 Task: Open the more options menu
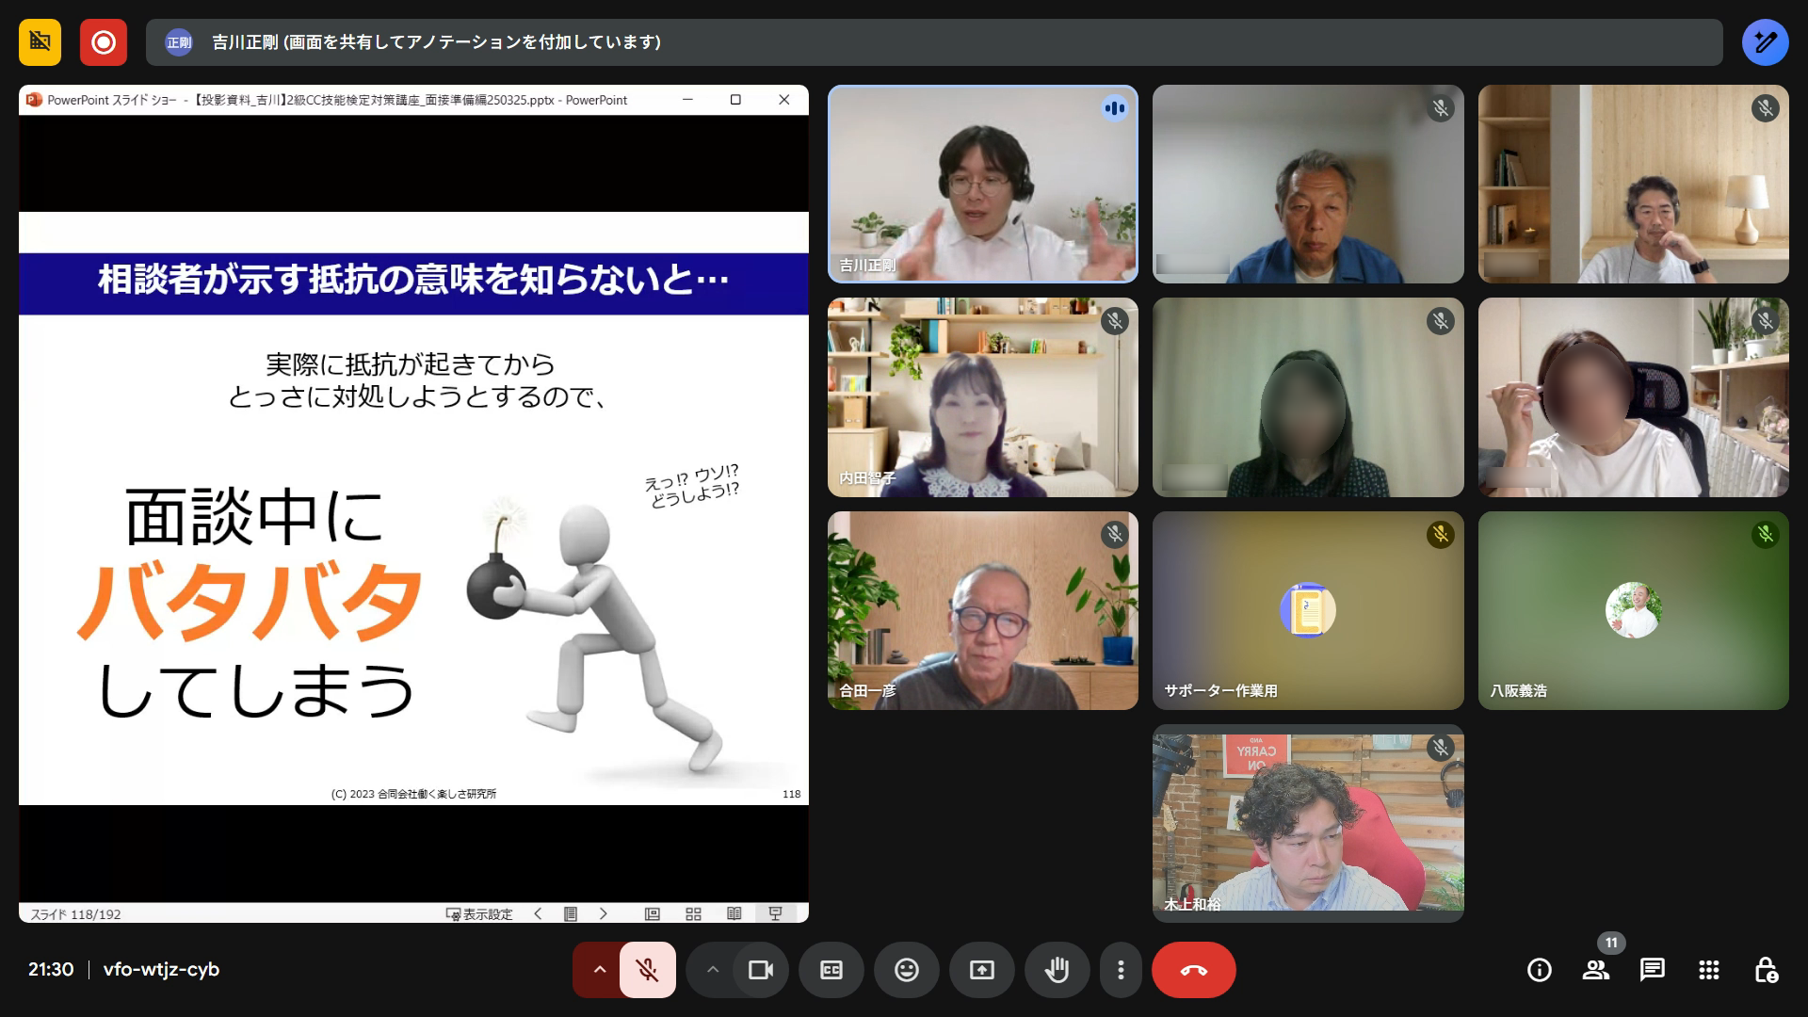point(1121,970)
